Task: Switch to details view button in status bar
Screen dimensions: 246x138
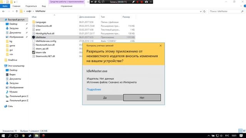Action: (x=240, y=131)
